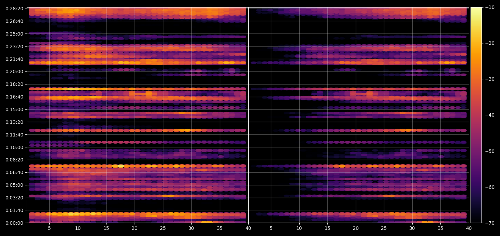500x236 pixels.
Task: Click the 0:03:20 time axis label
Action: [14, 198]
